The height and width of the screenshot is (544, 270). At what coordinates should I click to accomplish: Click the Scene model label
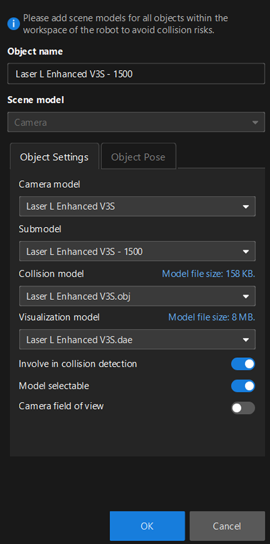tap(36, 100)
